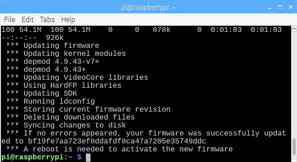
Task: Click the firmware hash bf19fe7aa723ef8d text
Action: (x=117, y=141)
